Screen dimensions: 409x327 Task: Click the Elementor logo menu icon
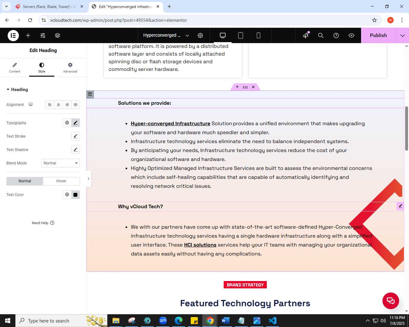(x=13, y=35)
